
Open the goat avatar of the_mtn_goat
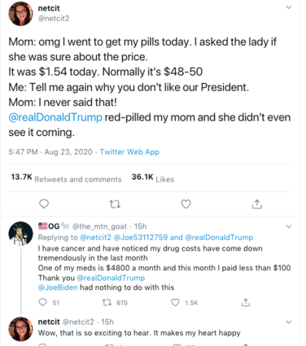(x=20, y=234)
